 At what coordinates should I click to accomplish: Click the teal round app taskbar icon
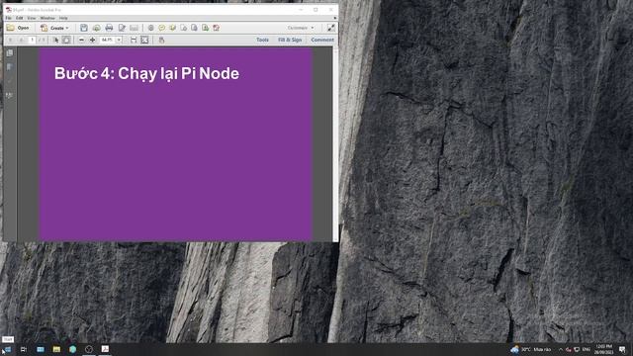coord(72,349)
